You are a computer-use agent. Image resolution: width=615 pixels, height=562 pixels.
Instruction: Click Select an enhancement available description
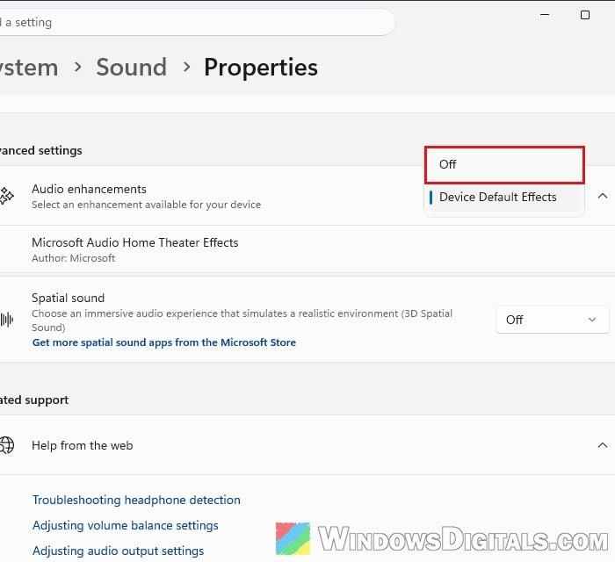147,205
